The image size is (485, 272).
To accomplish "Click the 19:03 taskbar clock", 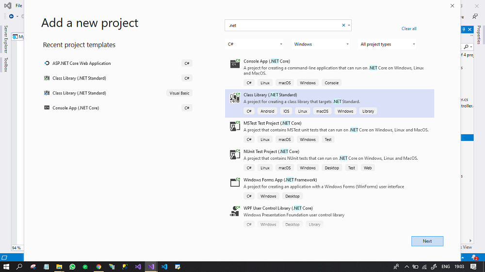I will click(x=459, y=267).
